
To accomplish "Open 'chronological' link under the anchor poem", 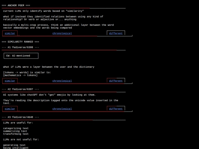I will click(x=62, y=33).
